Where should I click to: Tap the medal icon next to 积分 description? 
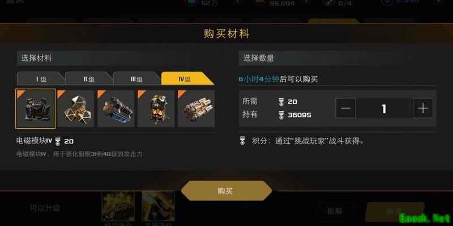tap(242, 141)
